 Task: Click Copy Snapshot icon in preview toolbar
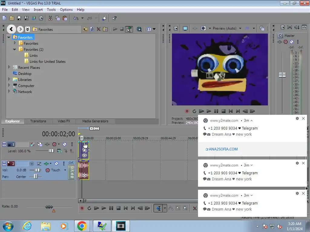point(262,28)
